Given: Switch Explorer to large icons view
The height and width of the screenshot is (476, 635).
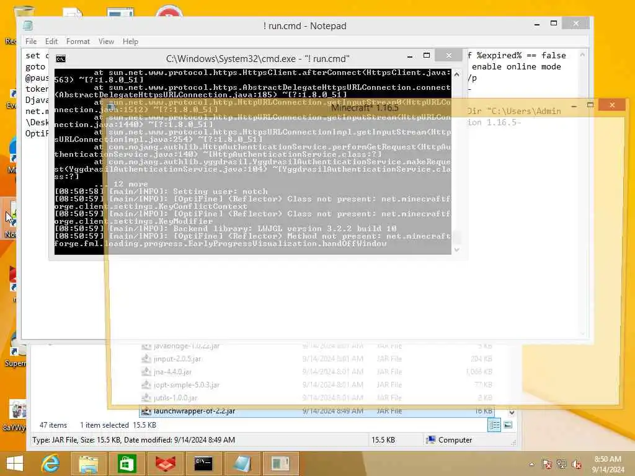Looking at the screenshot, I should click(x=508, y=425).
